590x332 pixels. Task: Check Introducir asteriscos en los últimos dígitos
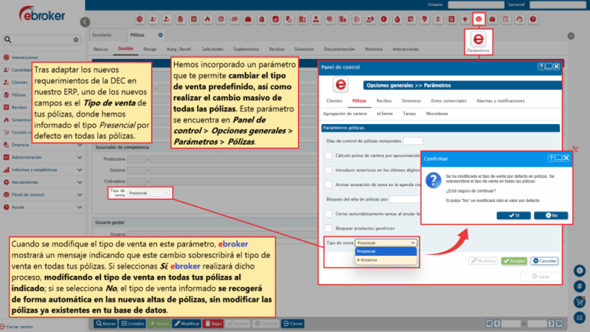click(x=328, y=170)
